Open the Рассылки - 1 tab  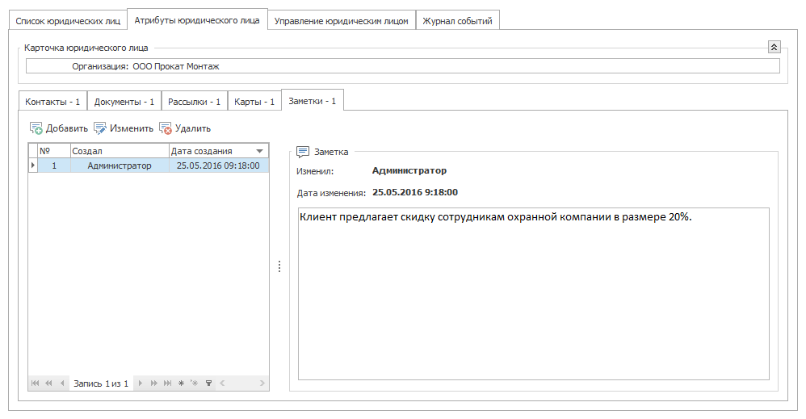click(x=195, y=102)
